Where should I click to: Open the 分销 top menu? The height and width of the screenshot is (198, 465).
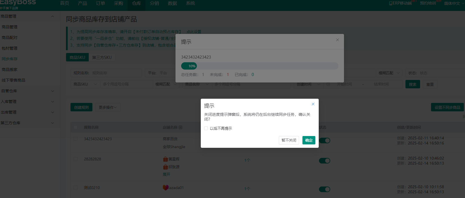click(154, 3)
